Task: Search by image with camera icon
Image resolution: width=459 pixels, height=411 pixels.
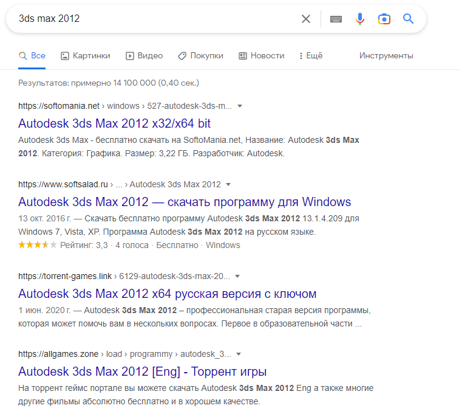Action: pyautogui.click(x=384, y=19)
